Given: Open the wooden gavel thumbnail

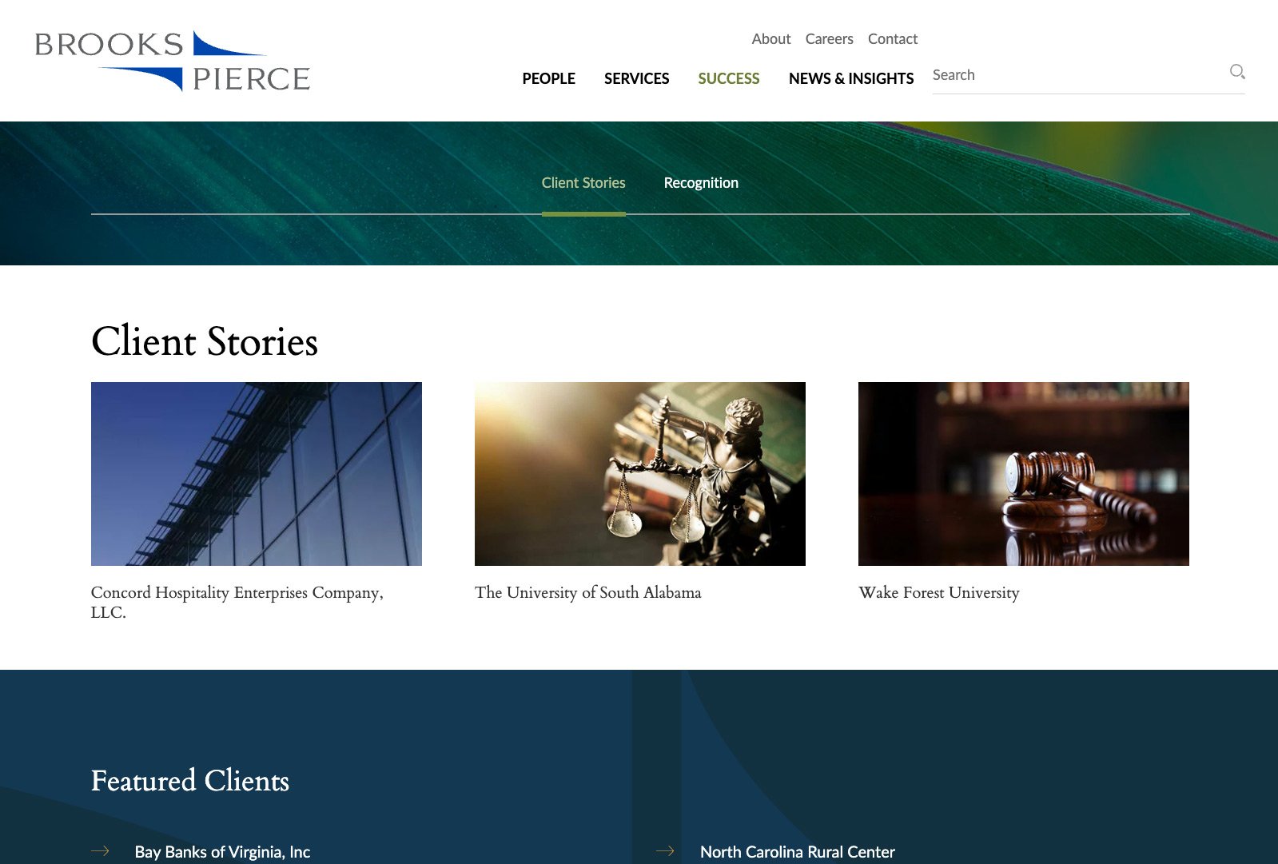Looking at the screenshot, I should coord(1024,474).
